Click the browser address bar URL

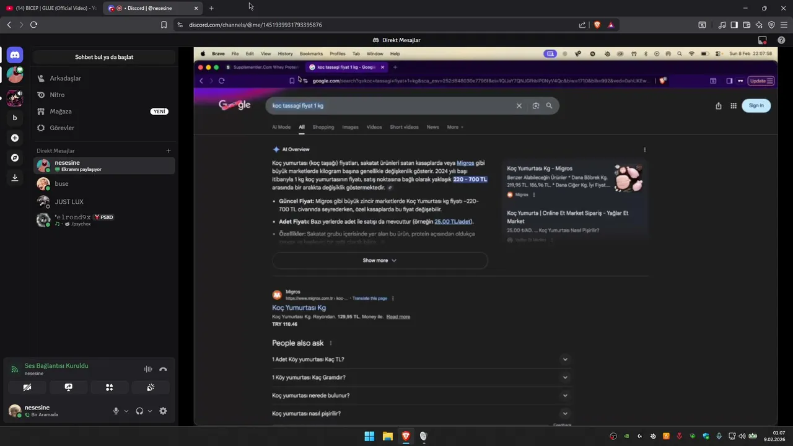(255, 25)
